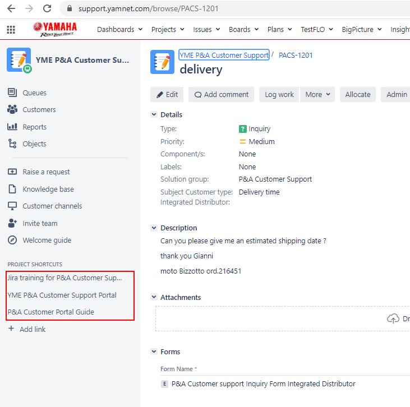The image size is (410, 407).
Task: Open the Dashboards dropdown menu
Action: (120, 29)
